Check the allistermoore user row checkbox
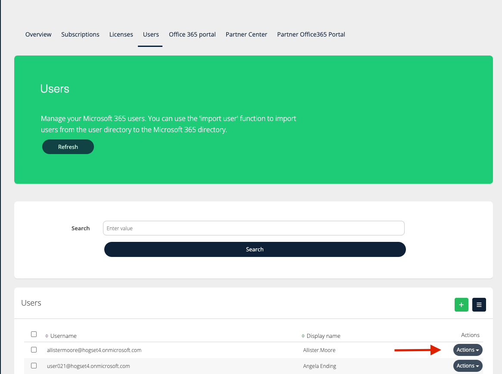This screenshot has height=374, width=502. coord(34,350)
